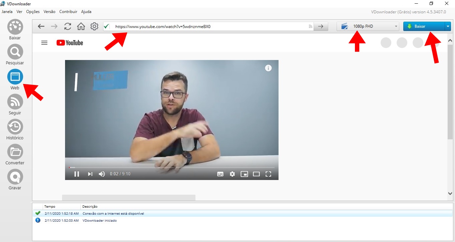Click the page scrollbar down arrow

450,193
